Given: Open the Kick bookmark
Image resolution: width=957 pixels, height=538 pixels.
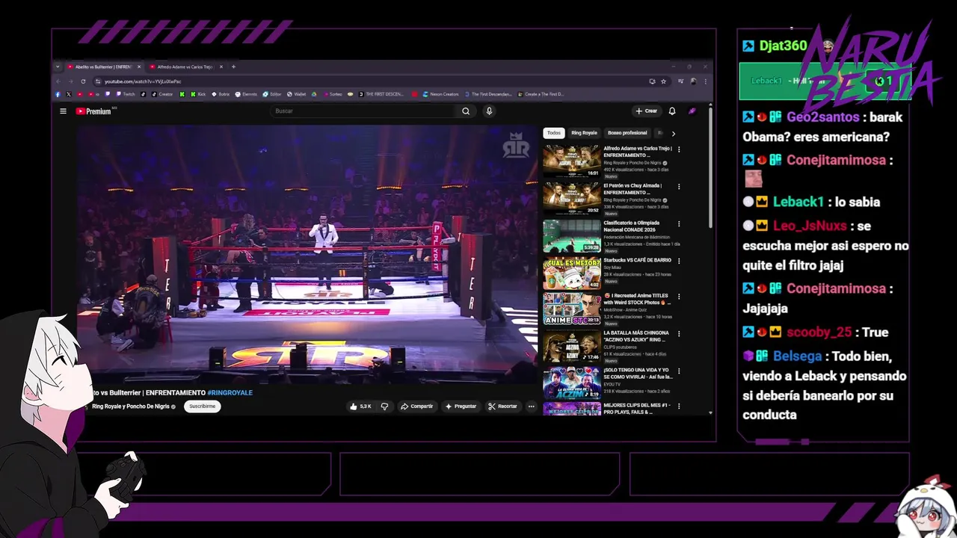Looking at the screenshot, I should [197, 94].
